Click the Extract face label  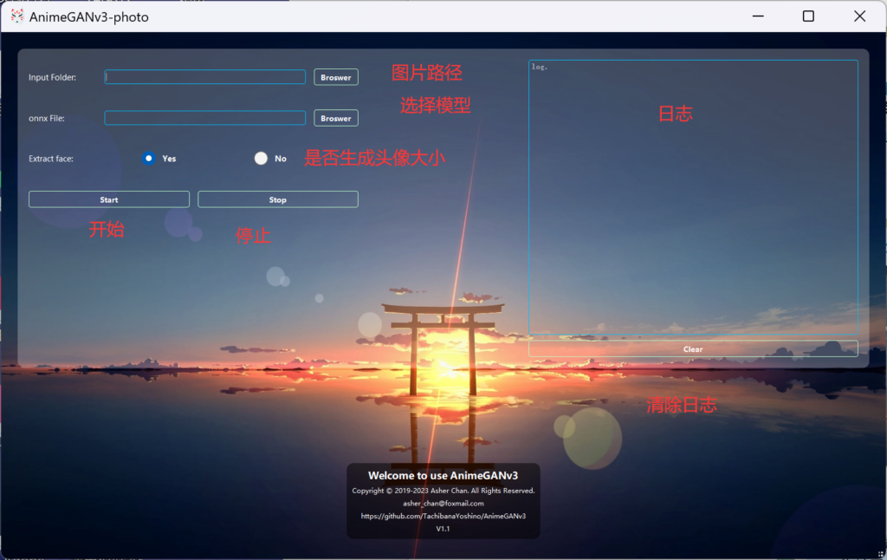click(51, 159)
